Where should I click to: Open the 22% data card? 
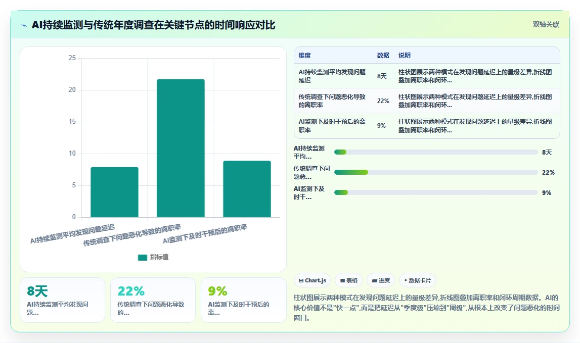pos(153,300)
